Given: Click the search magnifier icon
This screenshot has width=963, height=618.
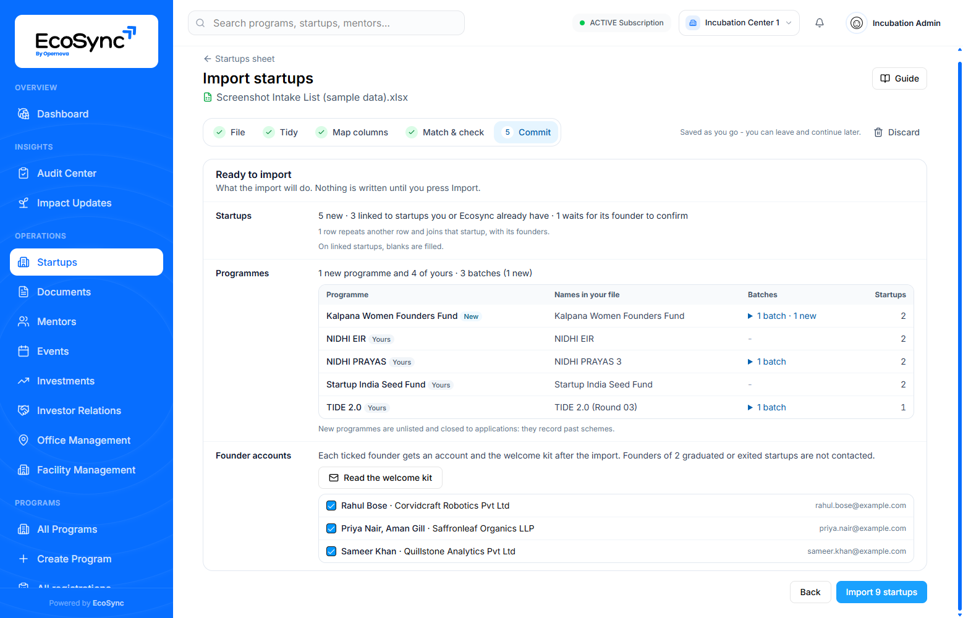Looking at the screenshot, I should [200, 23].
